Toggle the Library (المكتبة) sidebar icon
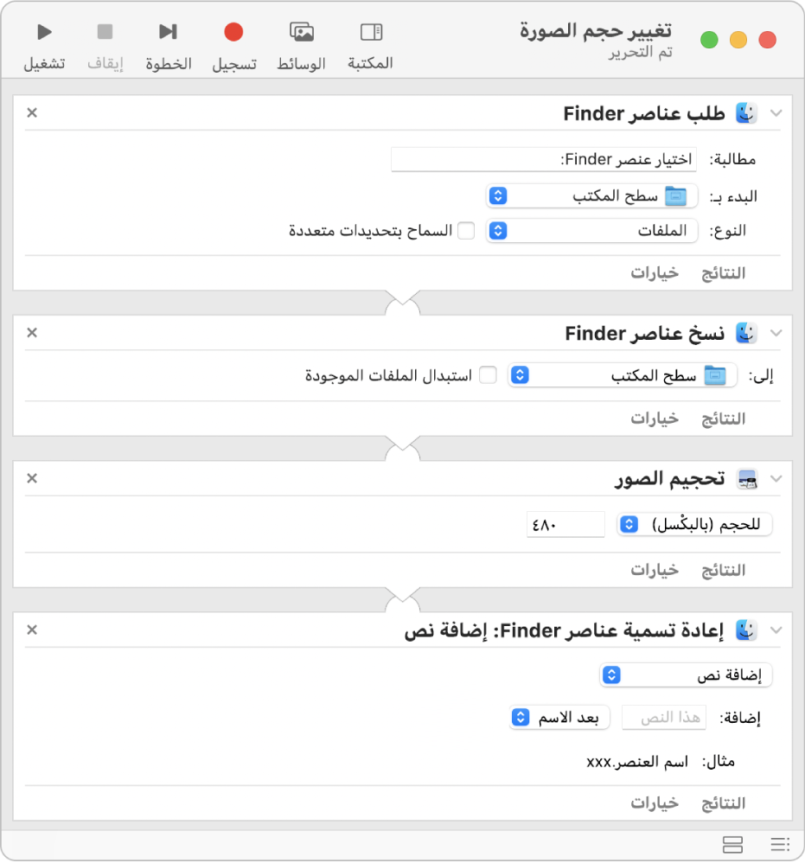 coord(371,33)
